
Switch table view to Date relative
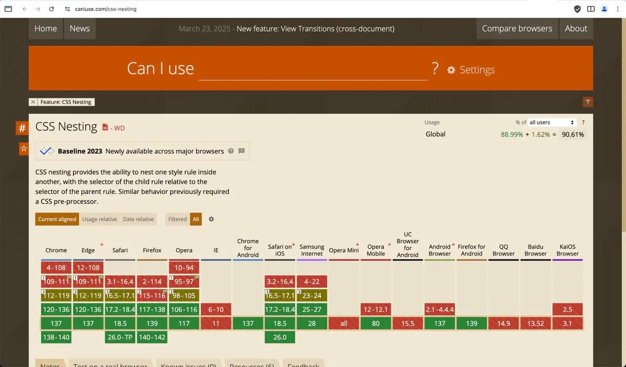tap(138, 219)
